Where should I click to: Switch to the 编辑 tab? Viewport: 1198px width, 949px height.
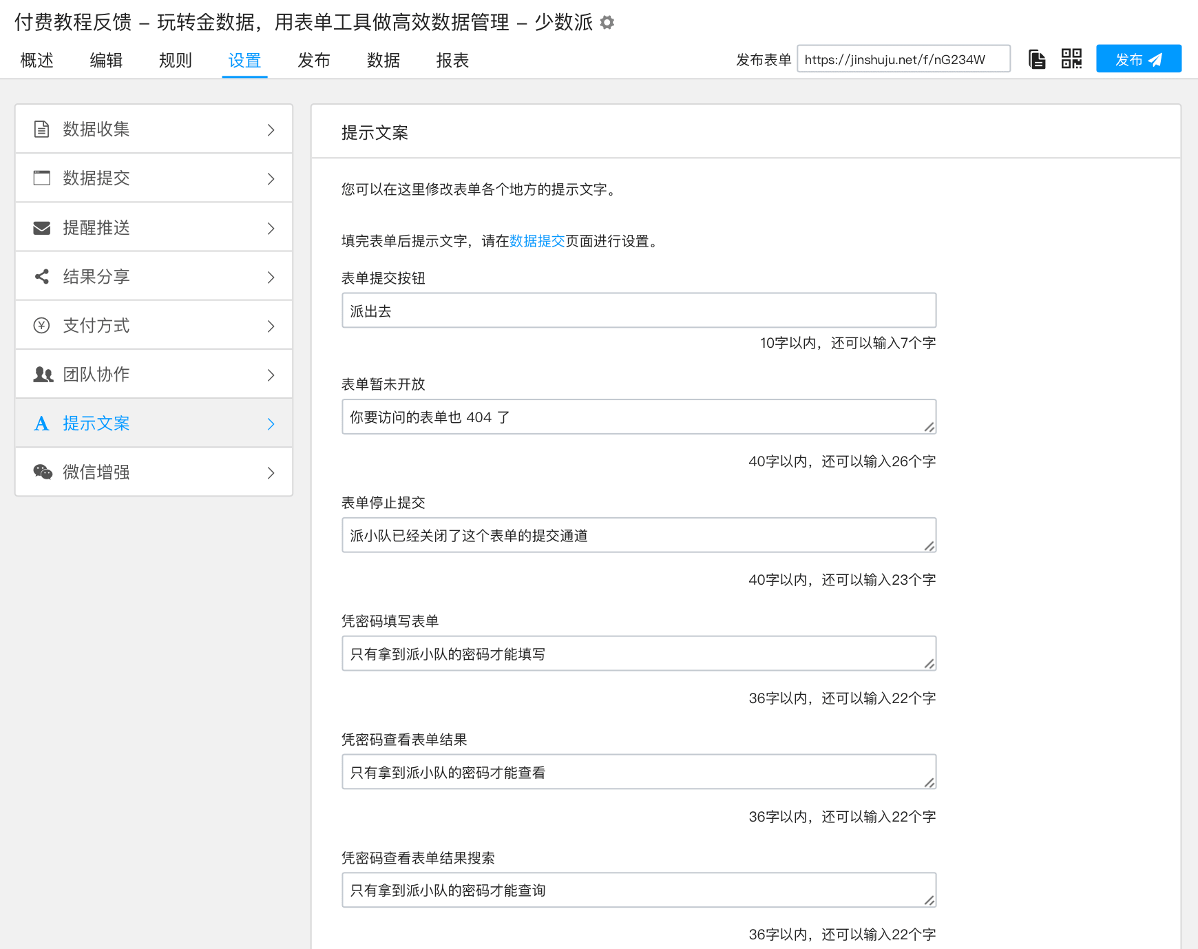[x=106, y=61]
